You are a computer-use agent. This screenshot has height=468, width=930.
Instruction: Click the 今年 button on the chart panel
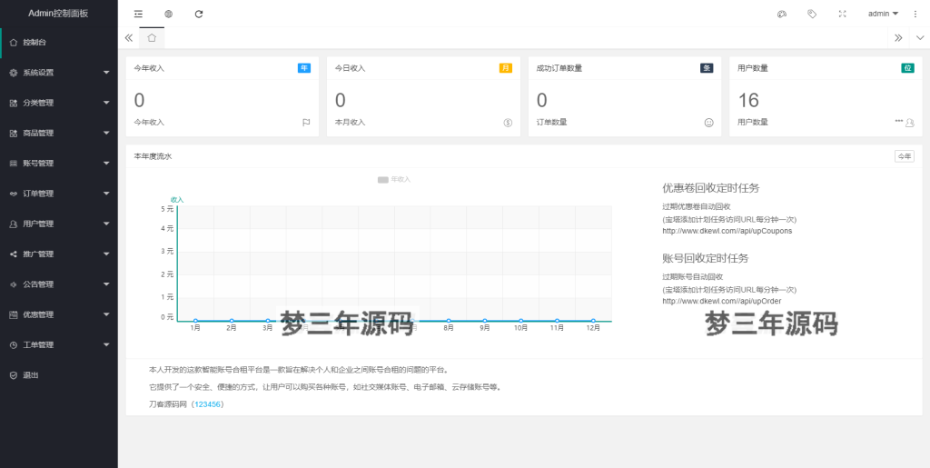coord(905,156)
